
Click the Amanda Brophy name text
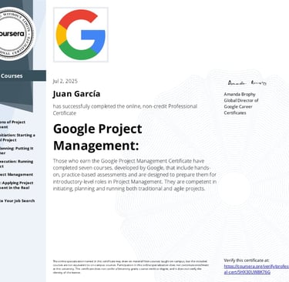[x=240, y=94]
